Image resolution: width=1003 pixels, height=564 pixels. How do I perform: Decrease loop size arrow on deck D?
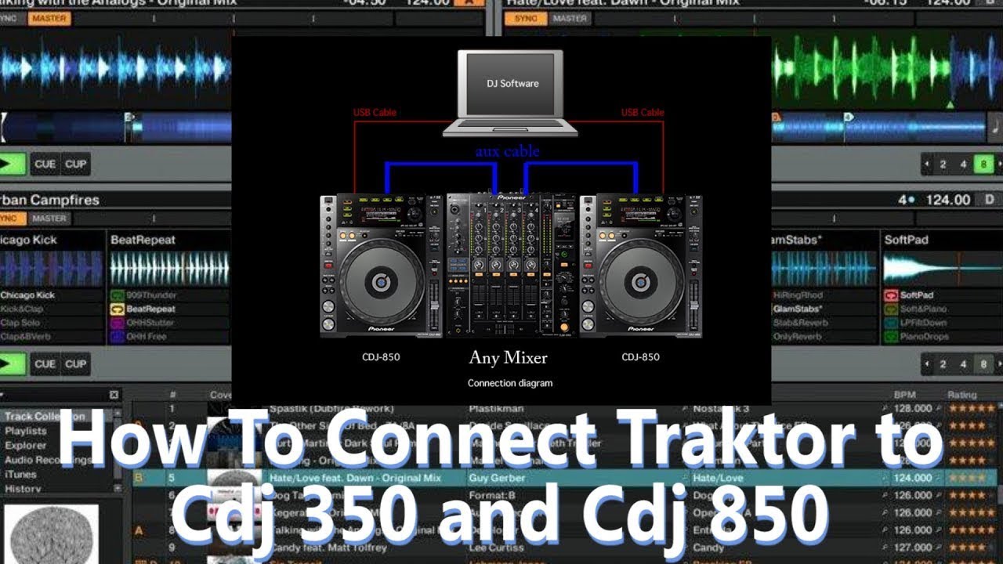[927, 364]
